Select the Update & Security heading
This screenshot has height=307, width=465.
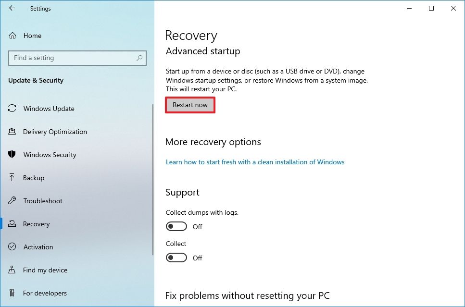(36, 80)
